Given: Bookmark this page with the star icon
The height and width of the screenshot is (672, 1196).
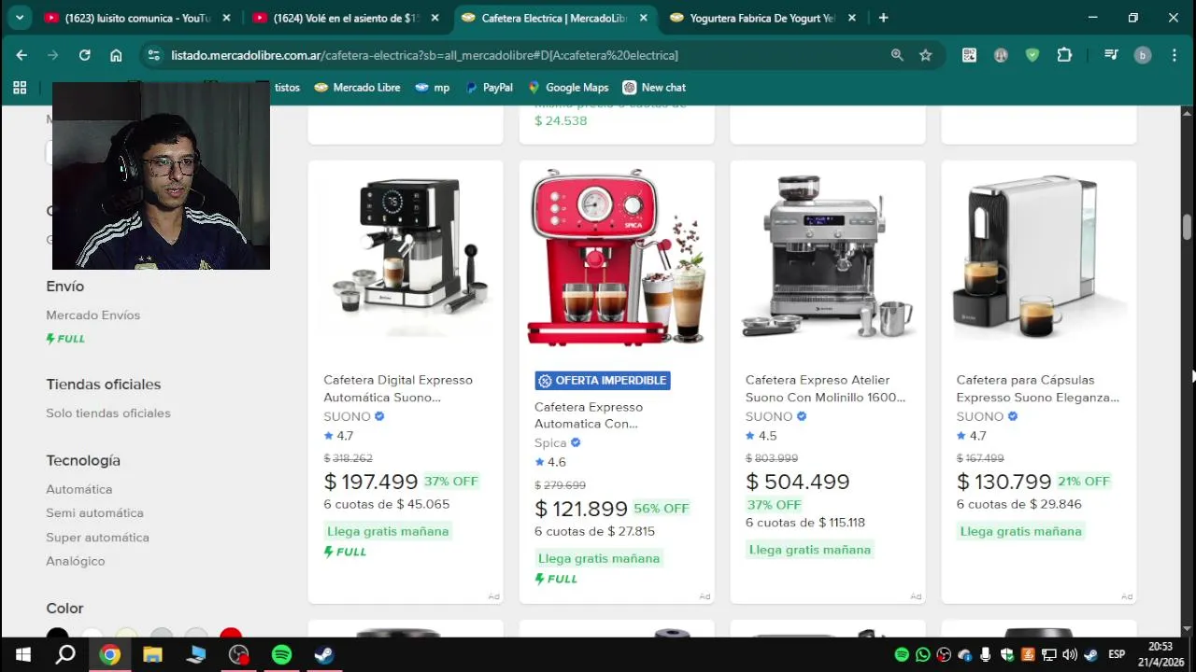Looking at the screenshot, I should click(925, 55).
